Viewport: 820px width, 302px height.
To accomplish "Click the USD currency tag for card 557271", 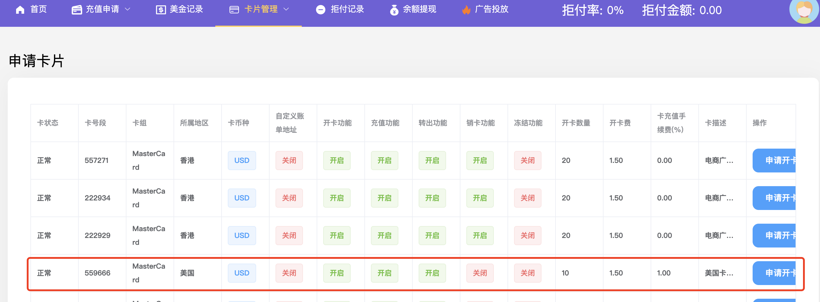I will pos(242,161).
